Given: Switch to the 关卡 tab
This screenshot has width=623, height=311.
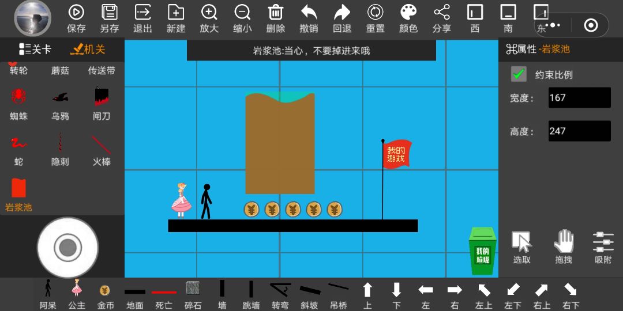Looking at the screenshot, I should pyautogui.click(x=35, y=50).
